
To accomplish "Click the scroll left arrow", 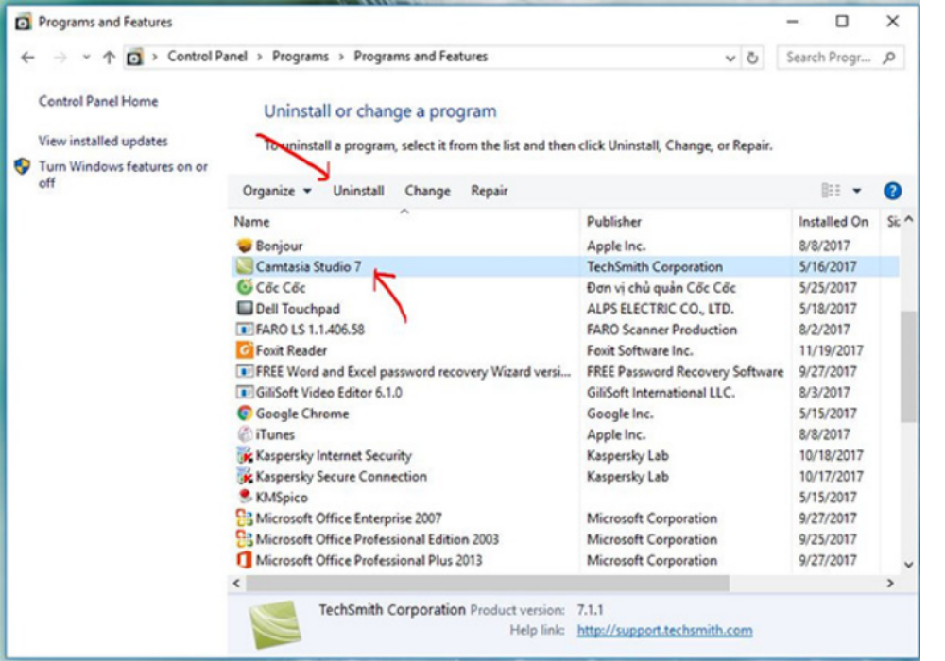I will (236, 583).
